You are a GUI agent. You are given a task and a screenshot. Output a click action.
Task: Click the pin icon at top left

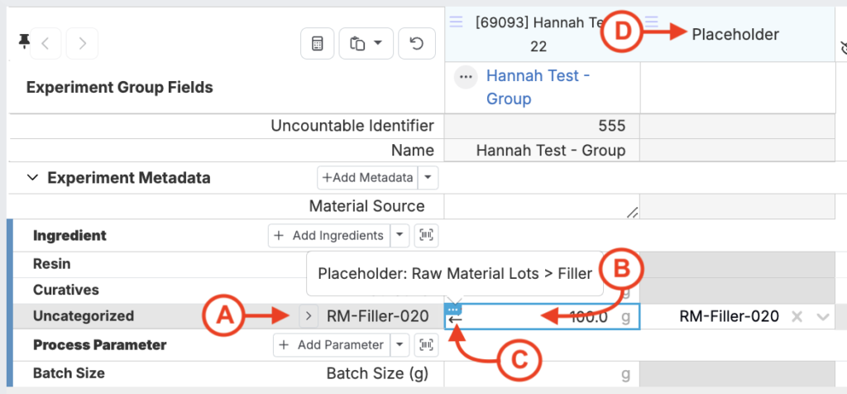point(24,41)
